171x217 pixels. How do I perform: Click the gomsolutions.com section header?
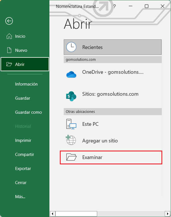tap(113, 59)
